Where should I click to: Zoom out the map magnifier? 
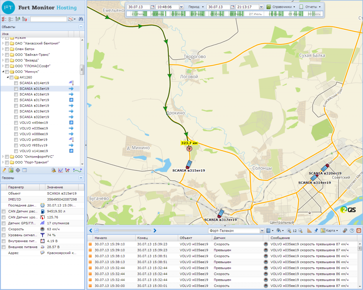click(300, 231)
